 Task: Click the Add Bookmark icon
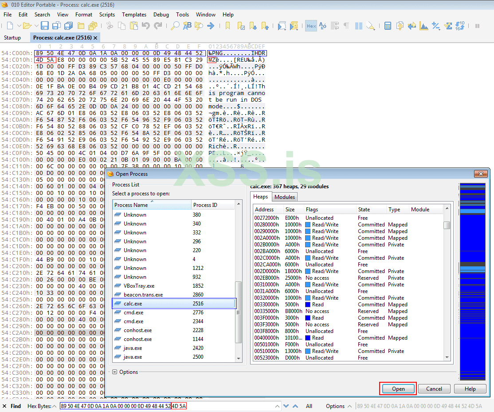[228, 26]
